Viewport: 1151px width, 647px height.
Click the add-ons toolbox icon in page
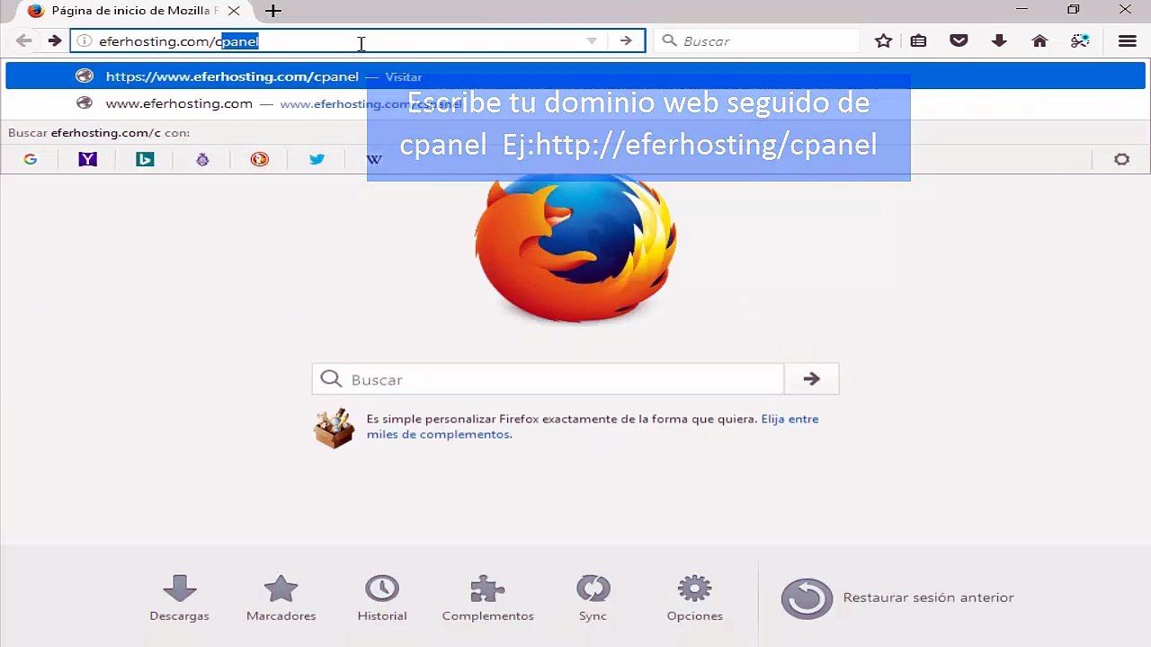pyautogui.click(x=334, y=428)
